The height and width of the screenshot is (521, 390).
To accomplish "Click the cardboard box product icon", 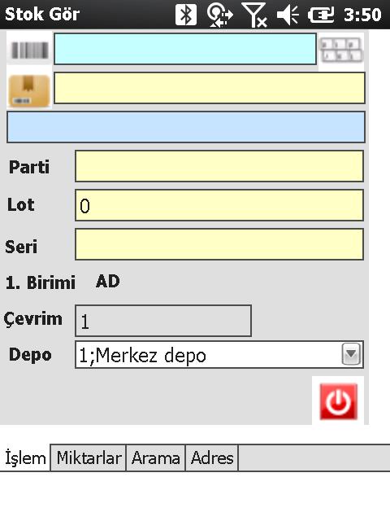I will (29, 90).
